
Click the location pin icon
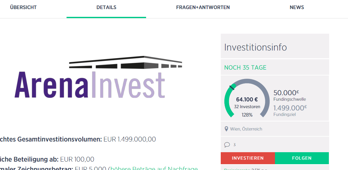click(x=226, y=129)
